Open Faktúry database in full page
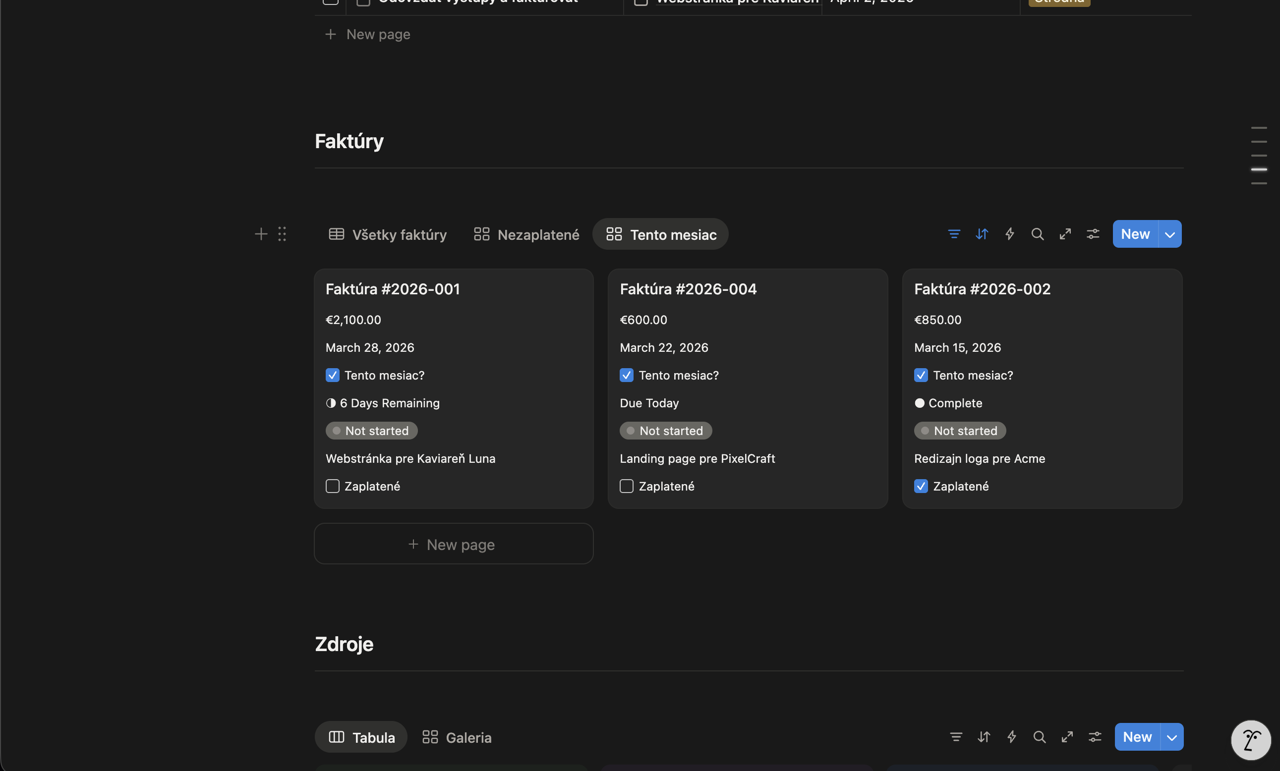The height and width of the screenshot is (771, 1280). [x=1065, y=234]
